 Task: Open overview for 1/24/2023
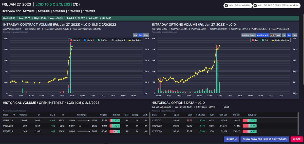coord(74,11)
